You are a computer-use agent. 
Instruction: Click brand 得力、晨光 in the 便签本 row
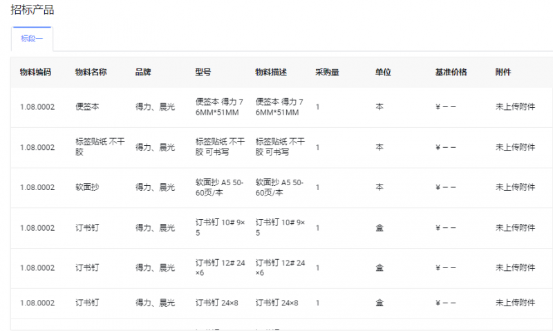click(x=155, y=107)
